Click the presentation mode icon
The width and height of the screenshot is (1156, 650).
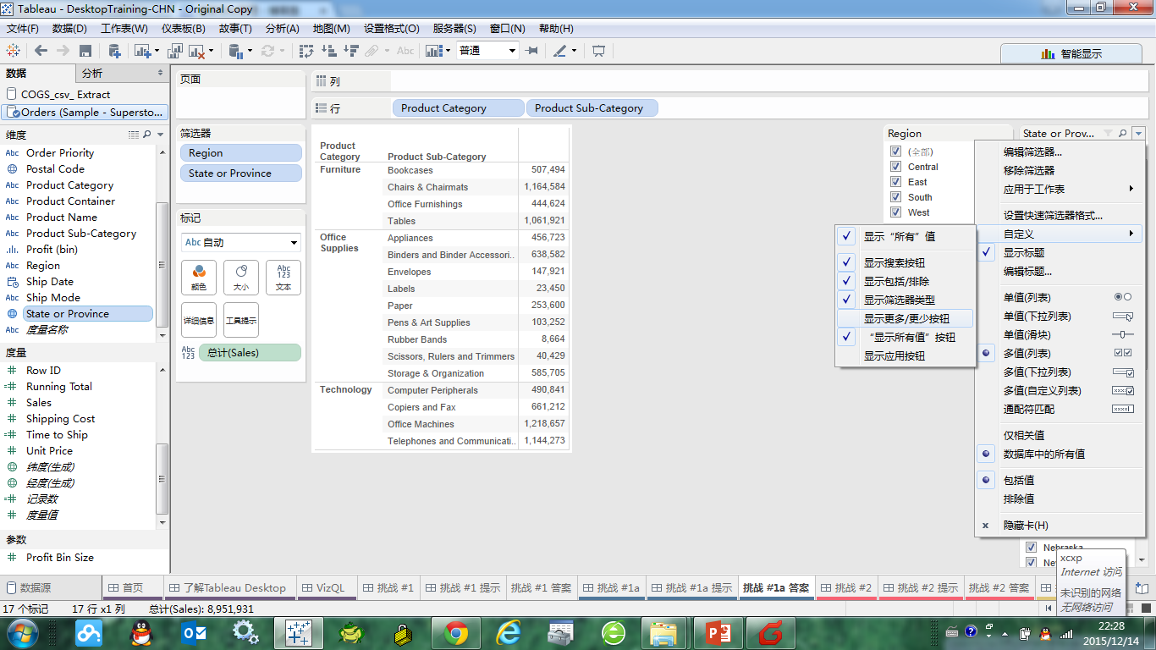pos(598,51)
